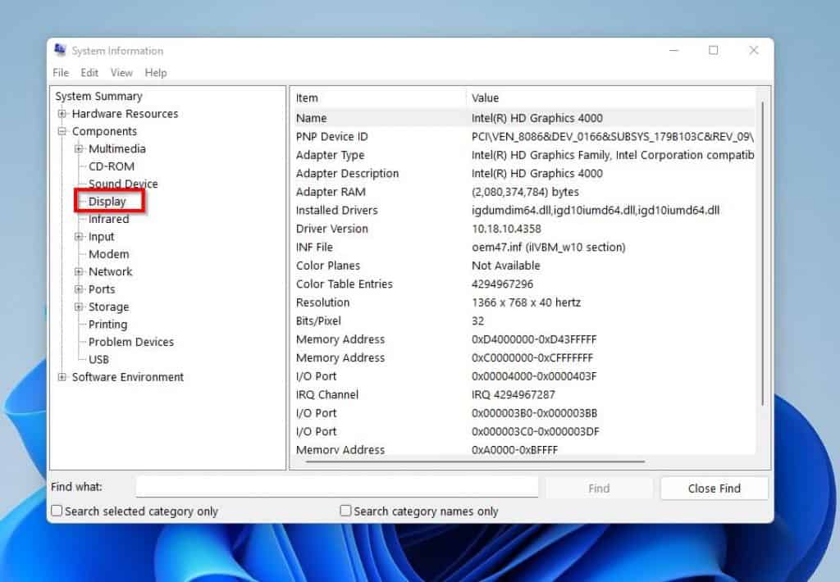Select the IRQ Channel row
The width and height of the screenshot is (840, 582).
click(x=524, y=394)
